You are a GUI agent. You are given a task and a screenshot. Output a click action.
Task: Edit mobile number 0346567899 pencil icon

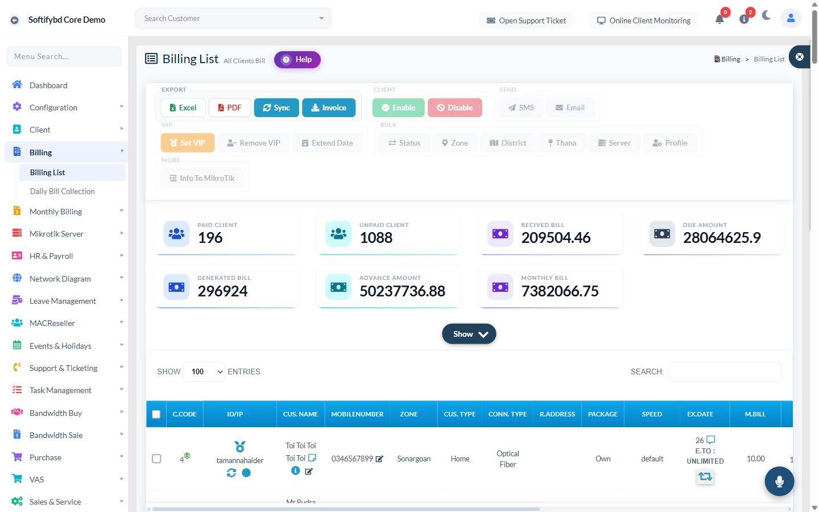pyautogui.click(x=379, y=459)
